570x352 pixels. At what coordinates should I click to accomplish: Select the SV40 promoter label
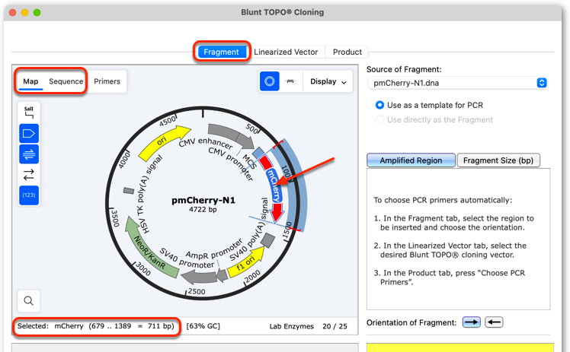pos(187,258)
